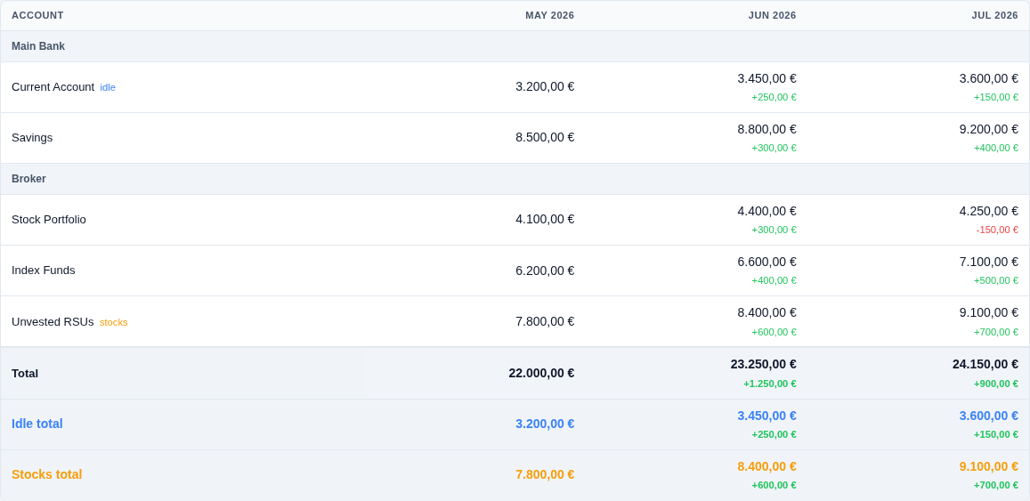Click the Total July value 24.150,00 €
Screen dimensions: 1030x501
[x=985, y=365]
